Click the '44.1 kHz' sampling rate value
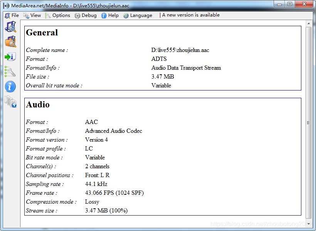 pyautogui.click(x=96, y=184)
